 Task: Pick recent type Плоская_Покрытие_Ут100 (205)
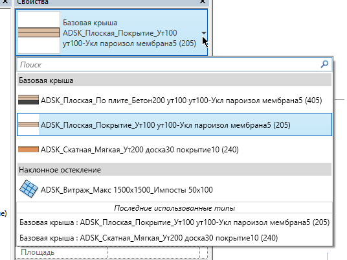pos(174,222)
